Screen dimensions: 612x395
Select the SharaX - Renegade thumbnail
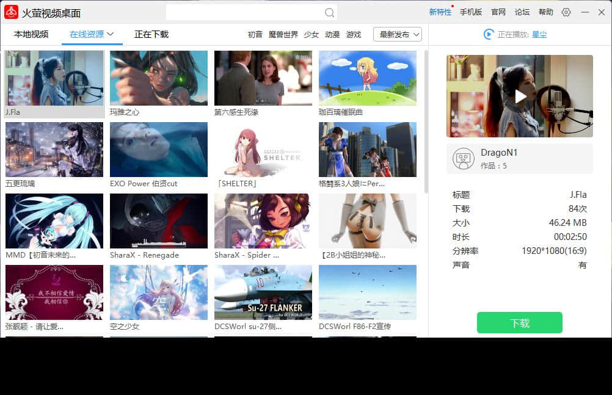pyautogui.click(x=159, y=221)
